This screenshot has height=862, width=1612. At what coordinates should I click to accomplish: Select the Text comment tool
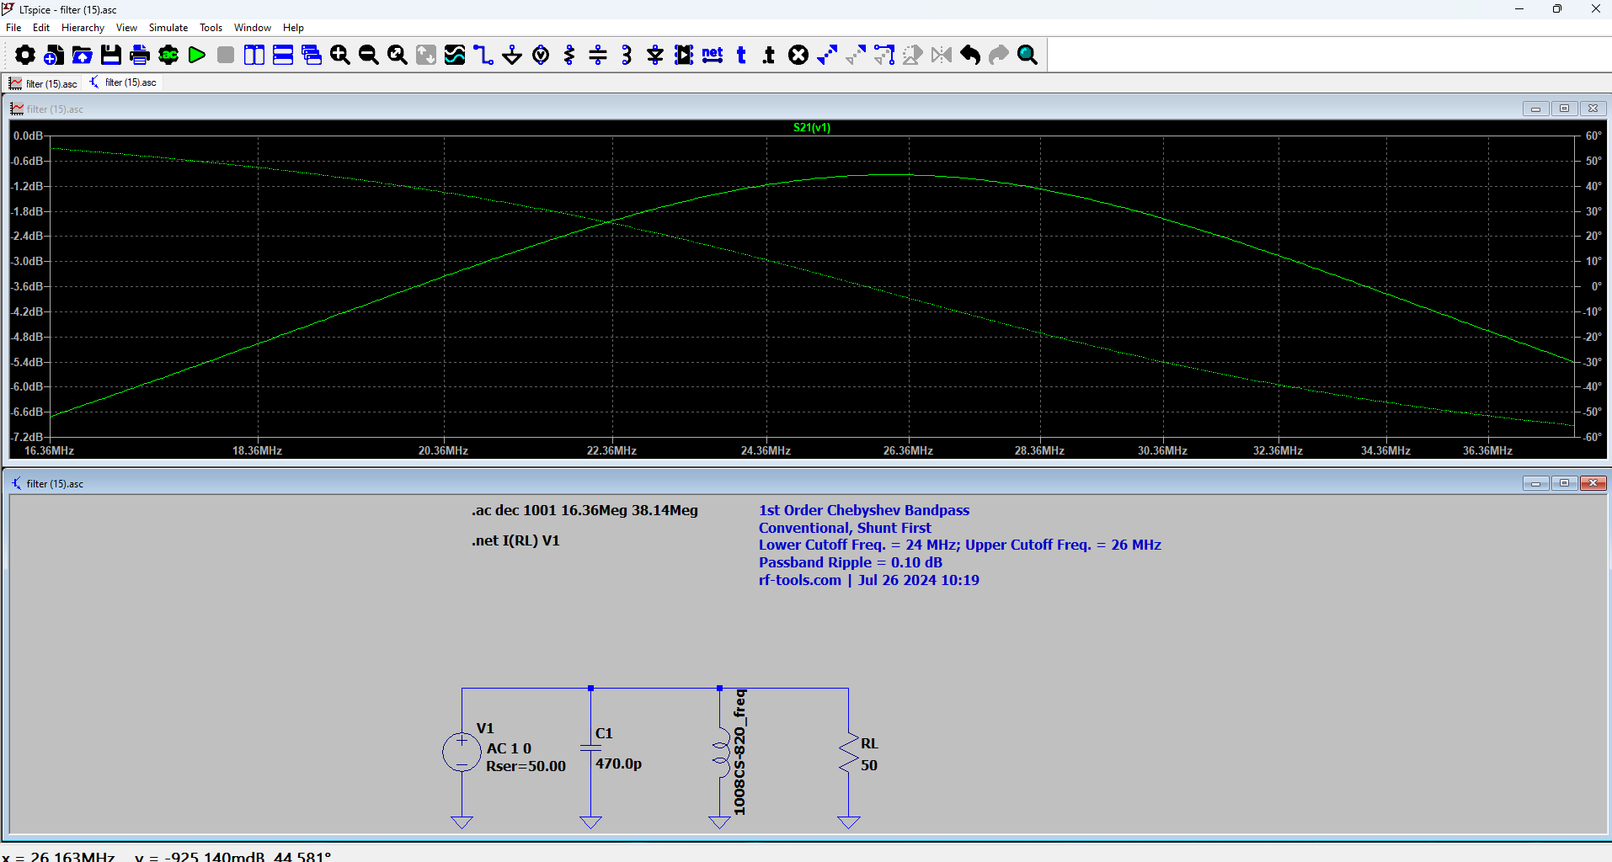(741, 55)
